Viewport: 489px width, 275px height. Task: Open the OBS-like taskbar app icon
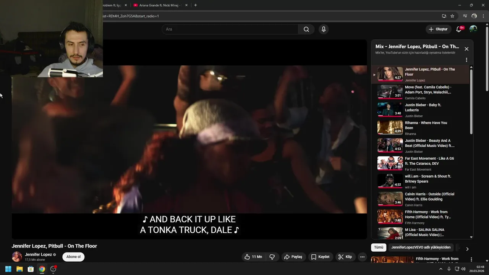[x=53, y=269]
